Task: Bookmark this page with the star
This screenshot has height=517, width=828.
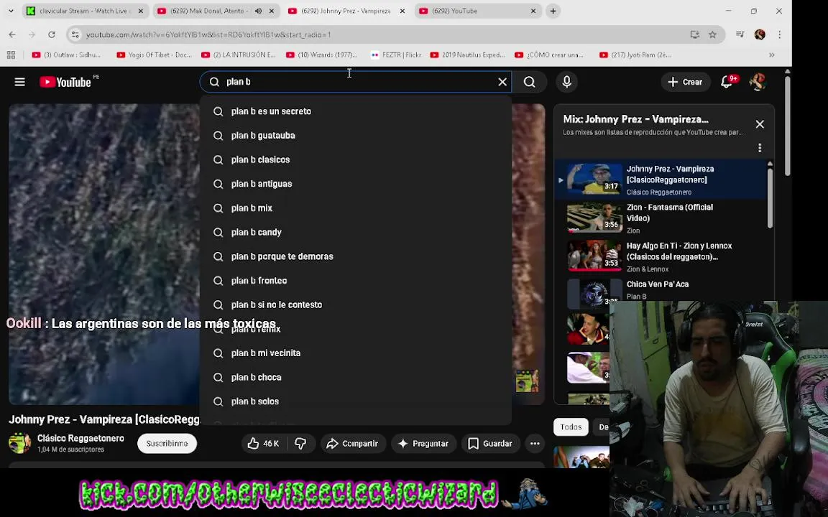Action: coord(712,34)
